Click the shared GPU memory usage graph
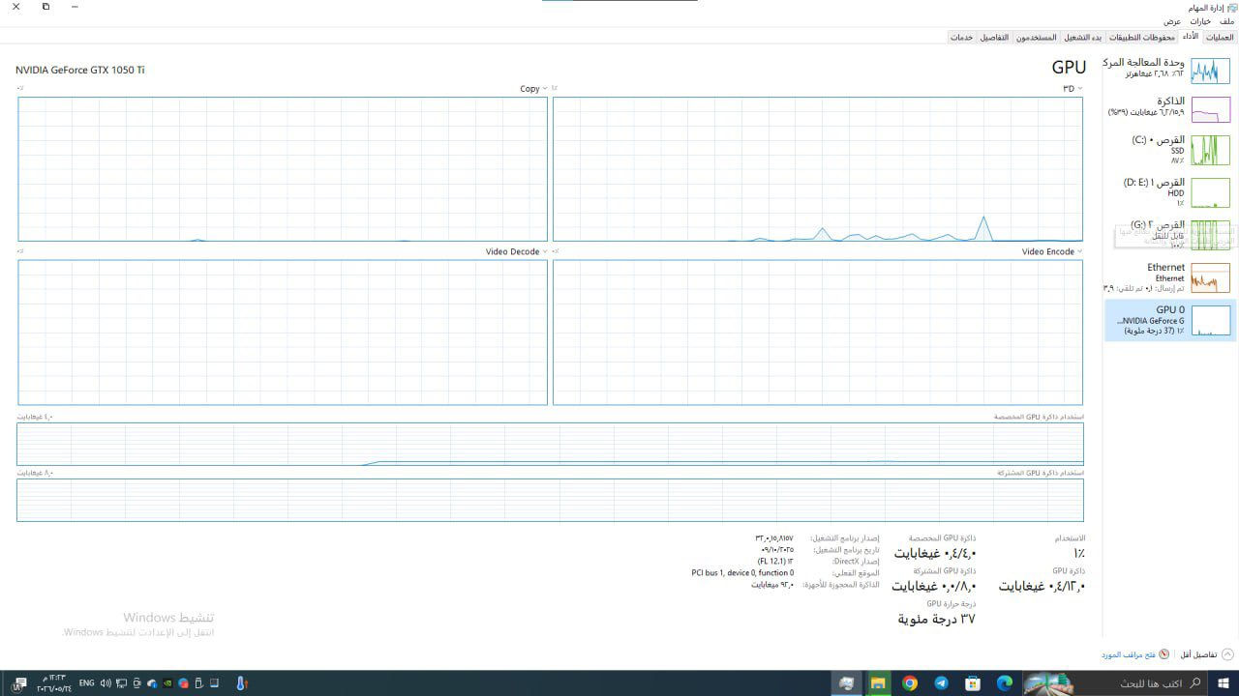This screenshot has height=696, width=1239. pyautogui.click(x=550, y=500)
